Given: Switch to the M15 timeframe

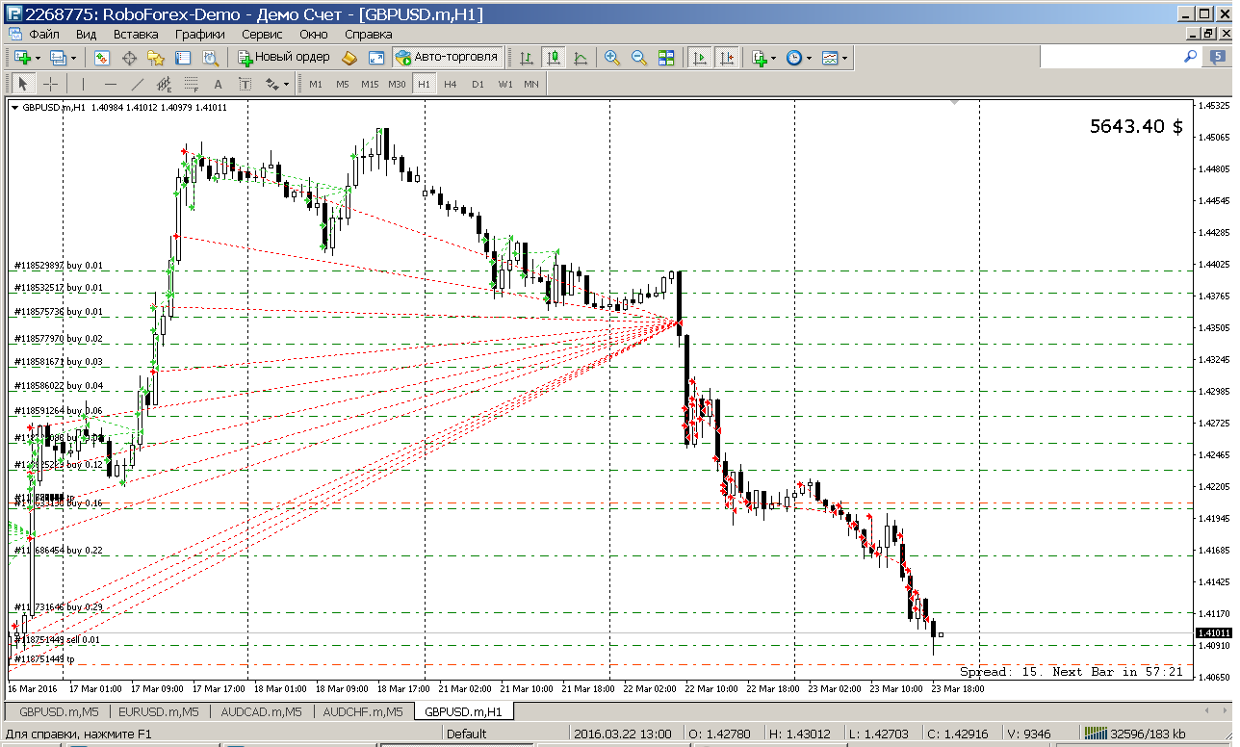Looking at the screenshot, I should (370, 84).
